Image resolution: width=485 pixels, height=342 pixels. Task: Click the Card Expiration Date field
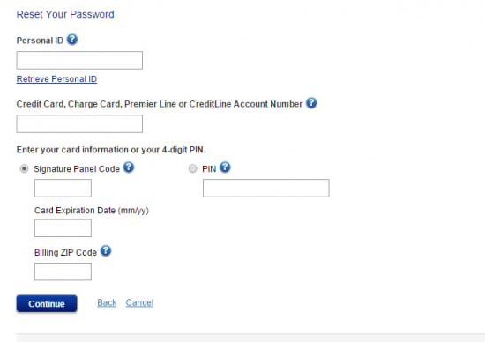[x=63, y=228]
